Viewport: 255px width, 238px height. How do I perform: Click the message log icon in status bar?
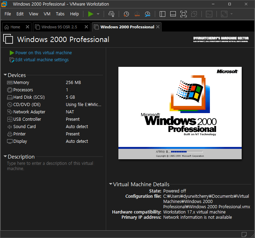coord(244,234)
